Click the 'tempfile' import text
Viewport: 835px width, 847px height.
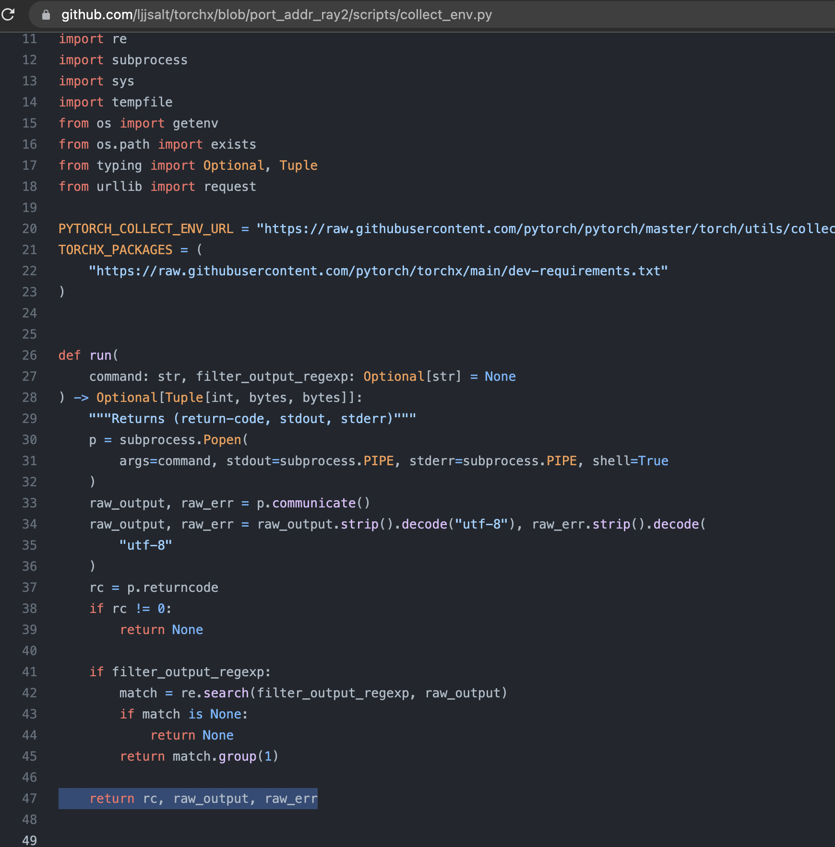(x=142, y=102)
